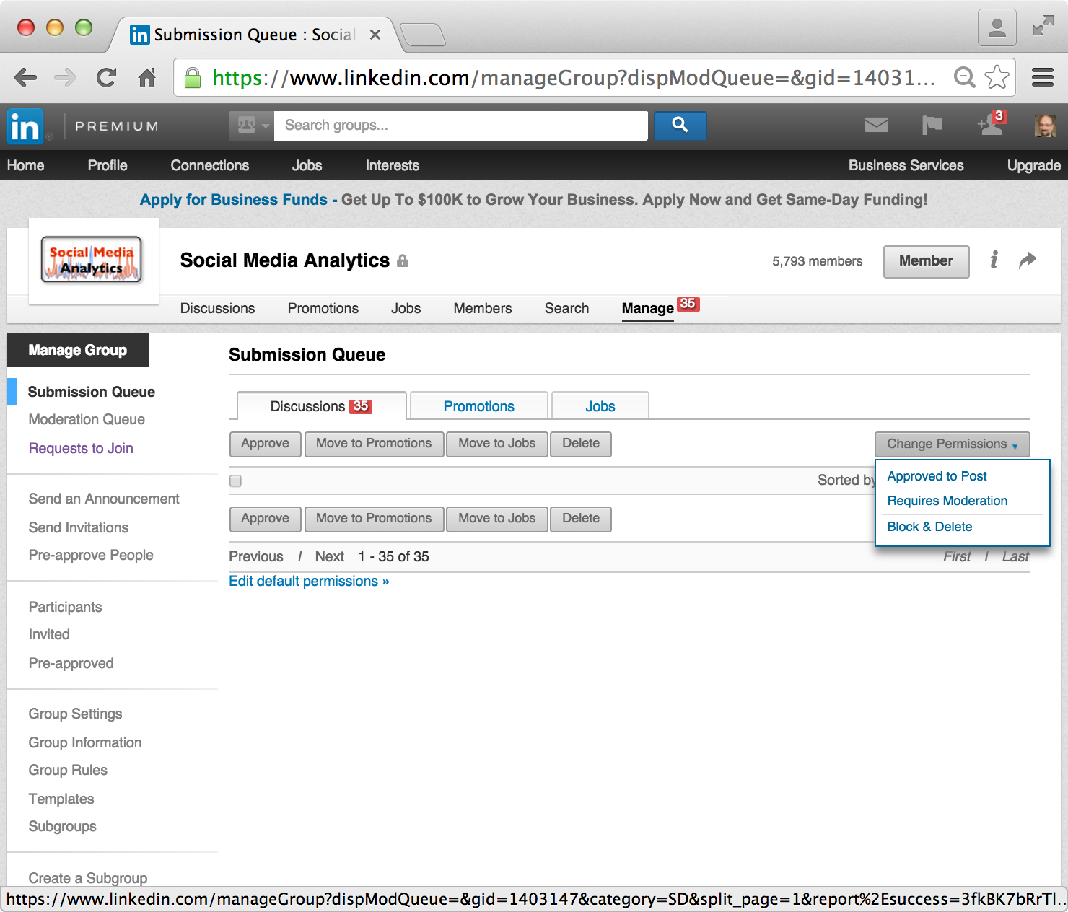Tick the select-all checkbox in the queue

[235, 481]
